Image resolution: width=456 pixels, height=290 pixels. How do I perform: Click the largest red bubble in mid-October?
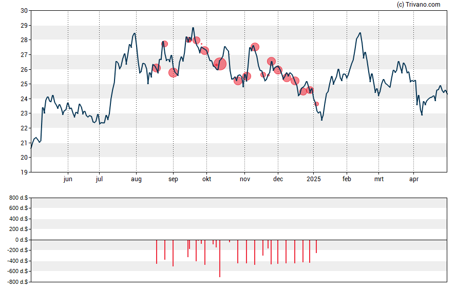[x=220, y=64]
